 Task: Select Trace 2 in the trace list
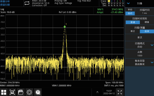point(112,1)
